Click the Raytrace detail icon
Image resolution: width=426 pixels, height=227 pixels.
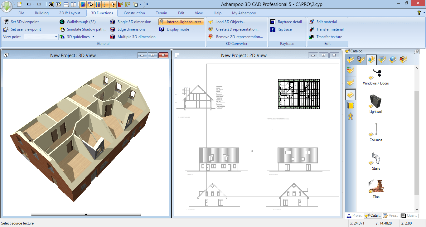point(273,22)
